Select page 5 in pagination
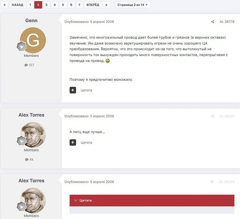This screenshot has height=219, width=240. click(x=63, y=5)
